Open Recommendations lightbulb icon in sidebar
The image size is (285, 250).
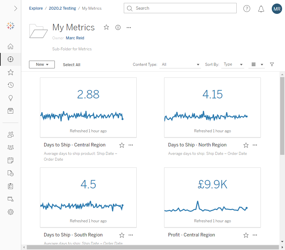[11, 98]
